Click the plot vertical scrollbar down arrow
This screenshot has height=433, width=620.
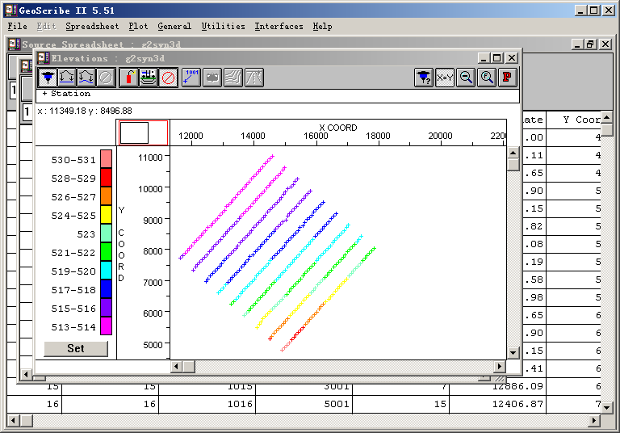click(513, 352)
